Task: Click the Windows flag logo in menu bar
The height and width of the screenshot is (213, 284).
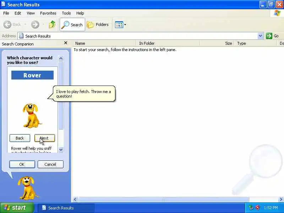Action: click(277, 13)
